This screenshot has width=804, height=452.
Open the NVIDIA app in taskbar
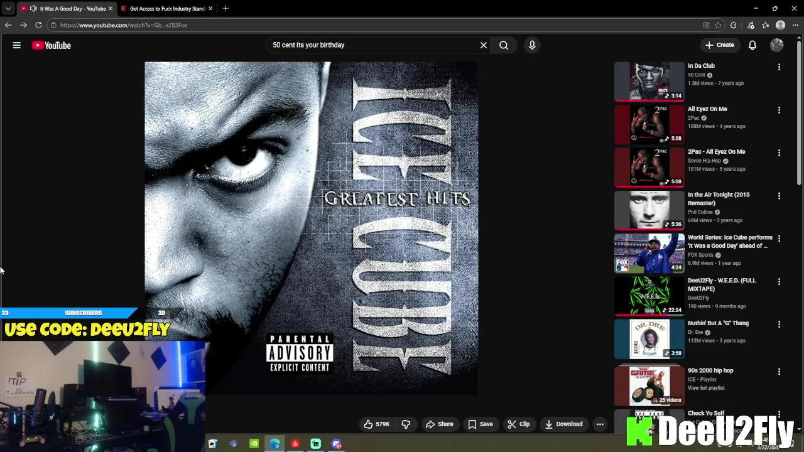(x=254, y=444)
